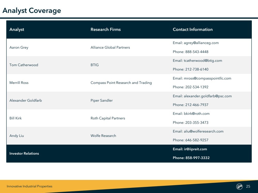Select the Merrill Ross analyst name
This screenshot has width=258, height=193.
19,83
